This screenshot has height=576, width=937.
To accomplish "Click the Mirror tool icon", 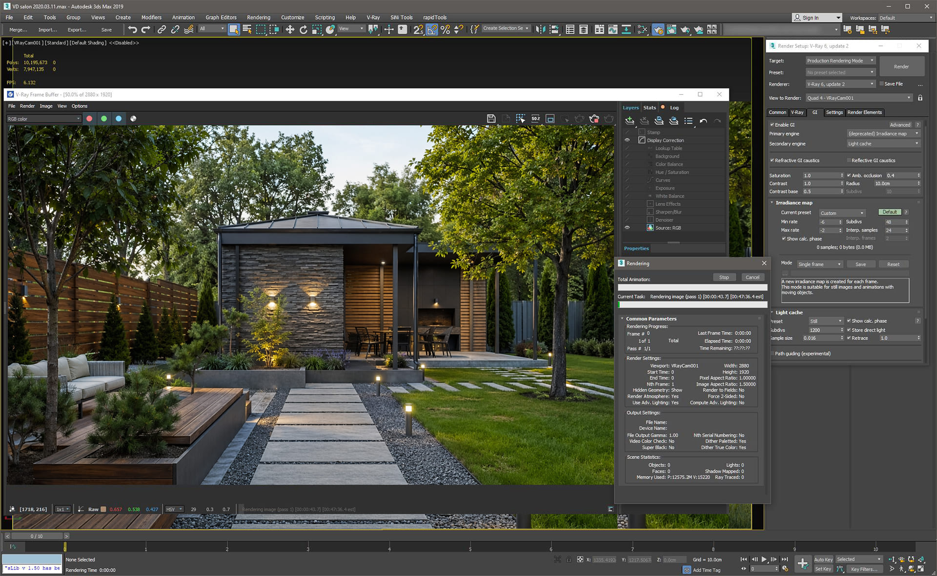I will tap(540, 30).
